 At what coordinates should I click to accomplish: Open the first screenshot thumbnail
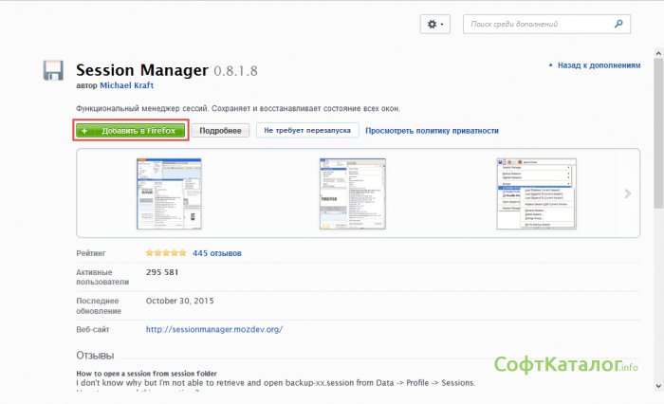click(x=164, y=193)
